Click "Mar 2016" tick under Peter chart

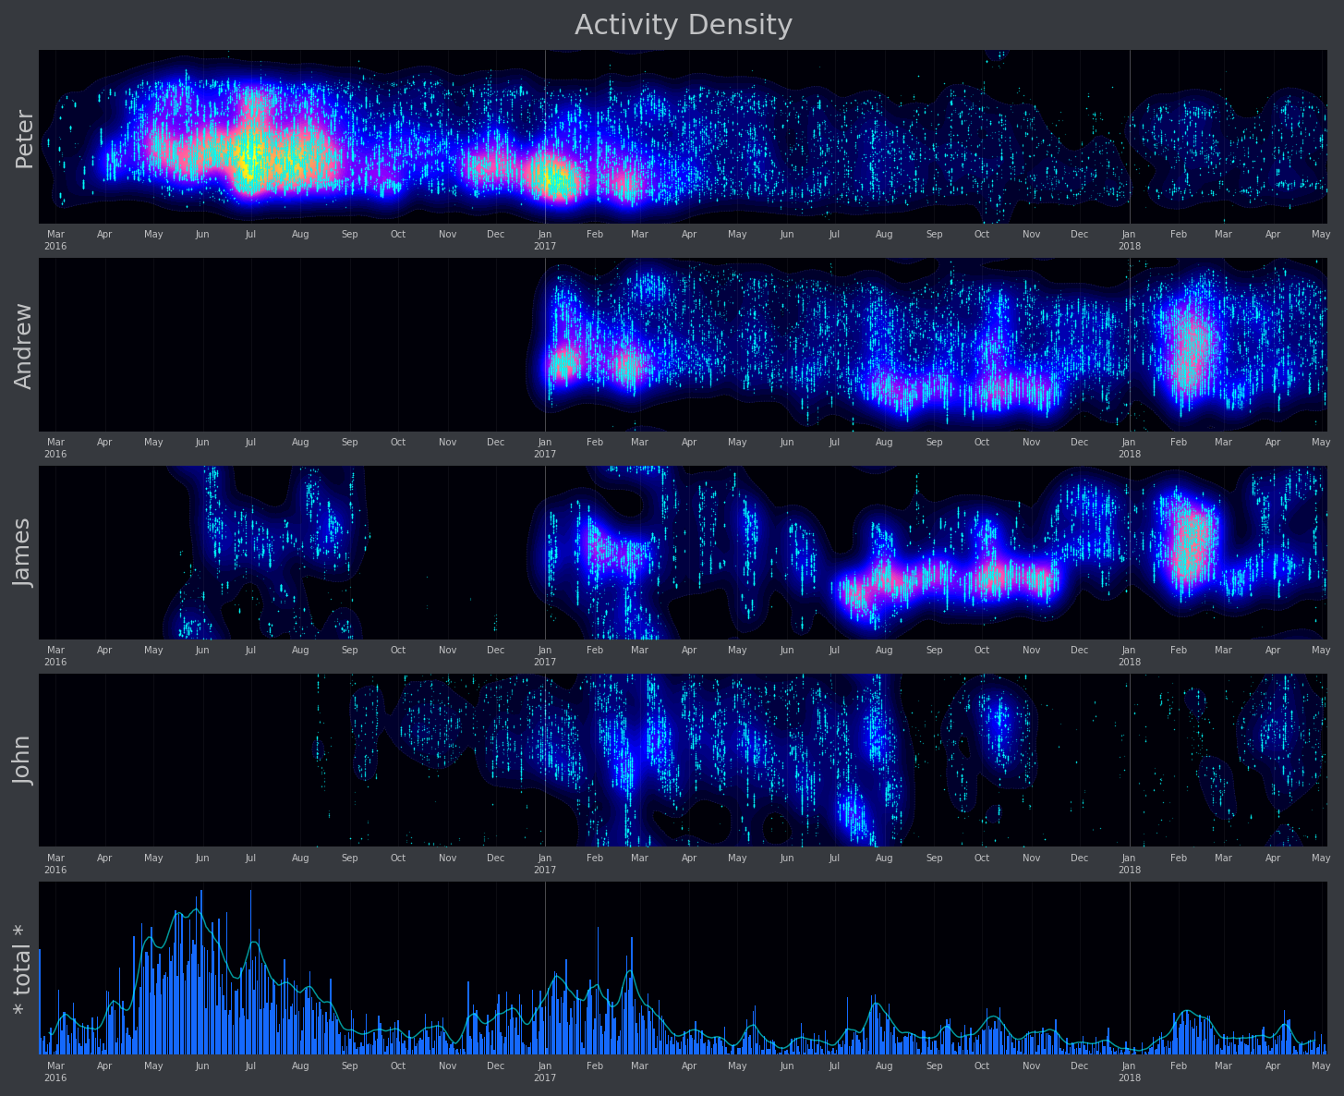pos(55,240)
